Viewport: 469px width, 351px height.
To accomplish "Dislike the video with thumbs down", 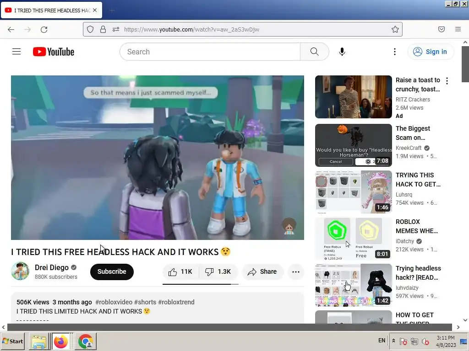I will click(218, 271).
